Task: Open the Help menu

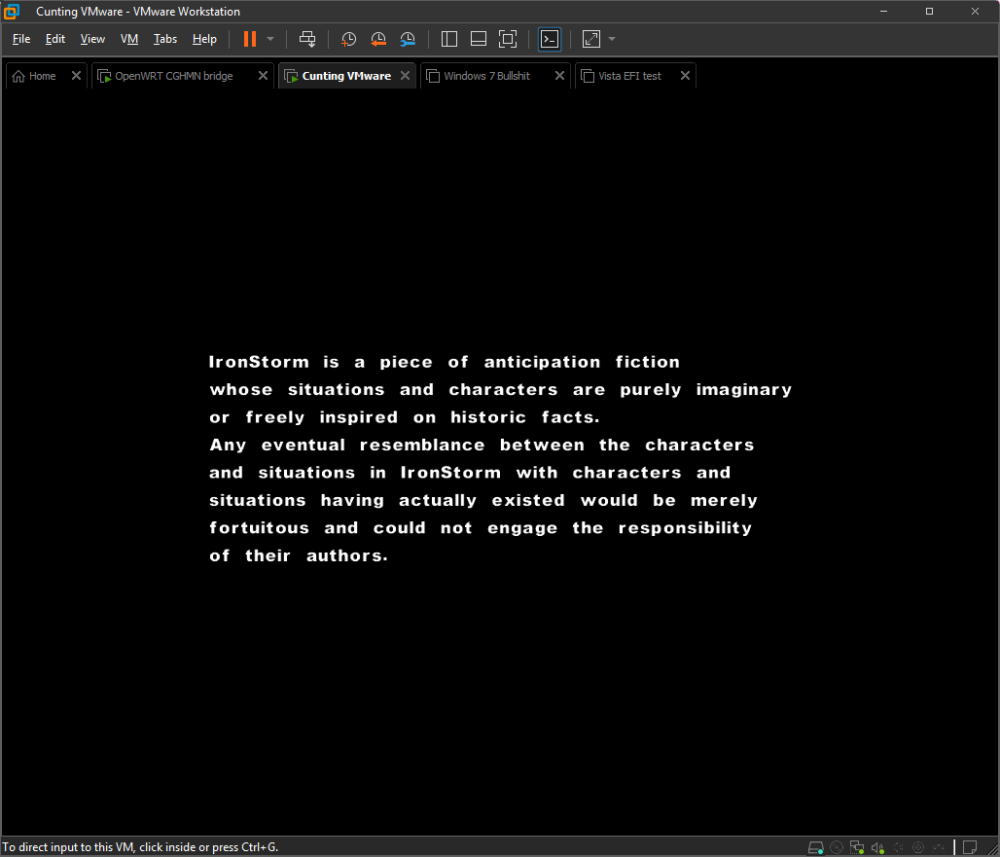Action: click(x=204, y=39)
